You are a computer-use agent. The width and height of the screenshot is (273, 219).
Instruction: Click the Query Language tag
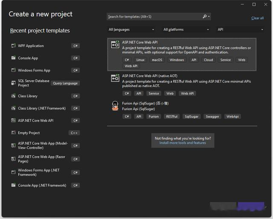[65, 83]
